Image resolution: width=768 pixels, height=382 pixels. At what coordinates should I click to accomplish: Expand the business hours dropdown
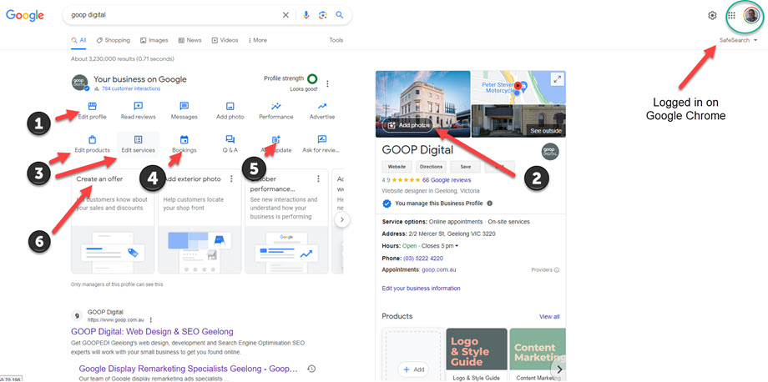pos(457,246)
